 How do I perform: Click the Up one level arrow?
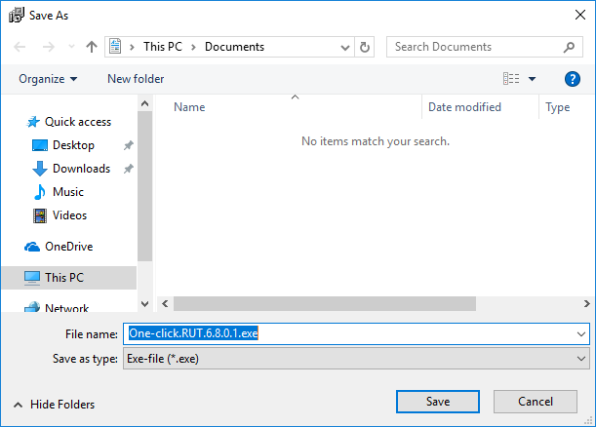92,47
